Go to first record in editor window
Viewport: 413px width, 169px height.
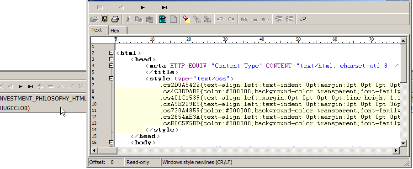[x=100, y=7]
